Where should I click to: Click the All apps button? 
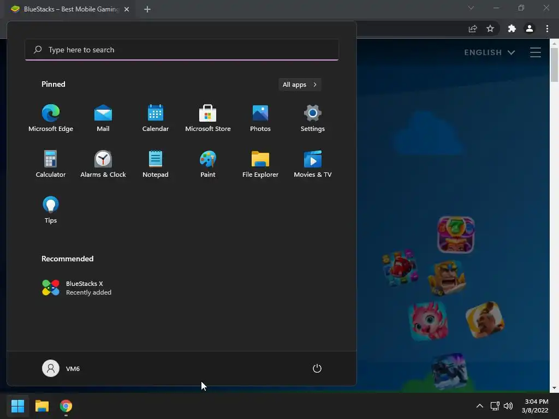point(300,85)
